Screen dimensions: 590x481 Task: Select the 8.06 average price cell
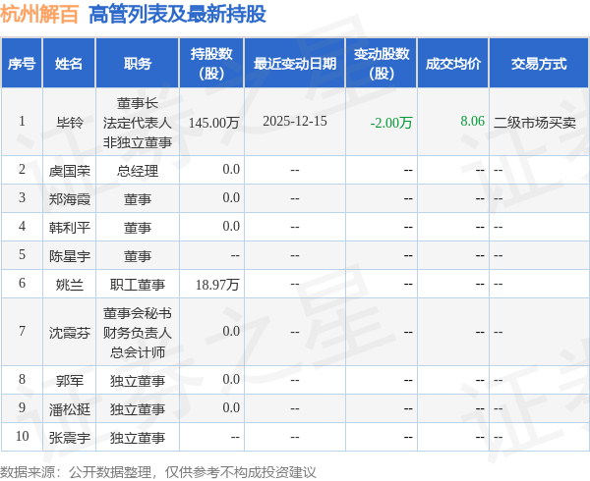pos(473,121)
